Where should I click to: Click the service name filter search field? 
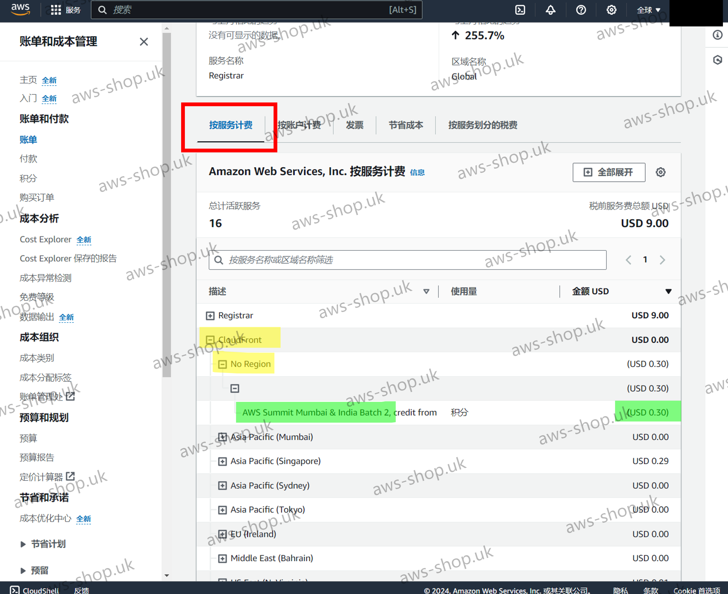tap(407, 260)
